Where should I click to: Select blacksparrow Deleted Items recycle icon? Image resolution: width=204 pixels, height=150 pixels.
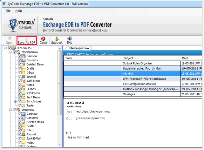(24, 65)
